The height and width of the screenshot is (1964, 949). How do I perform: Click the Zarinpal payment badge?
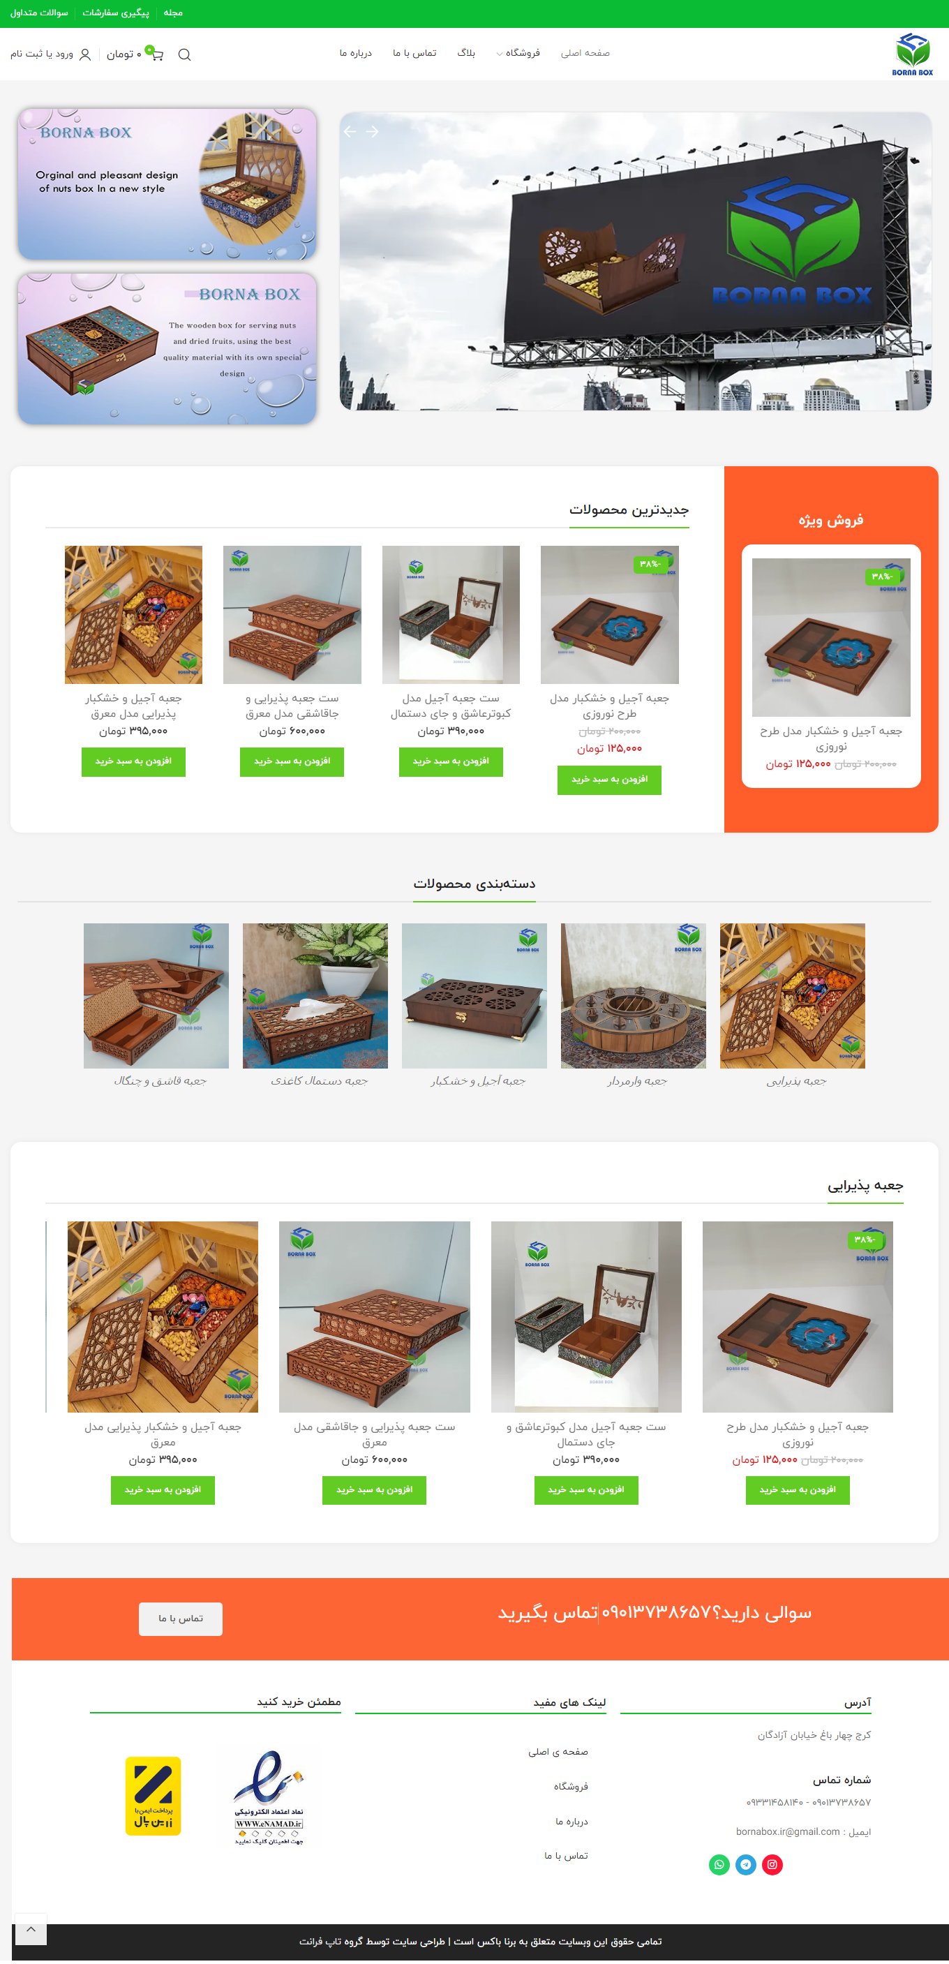pyautogui.click(x=154, y=1796)
